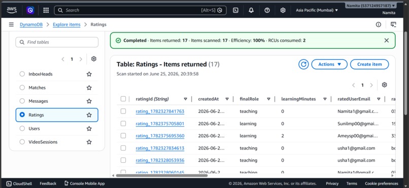Viewport: 409px width, 188px height.
Task: Open table list preferences gear in sidebar
Action: pos(94,59)
